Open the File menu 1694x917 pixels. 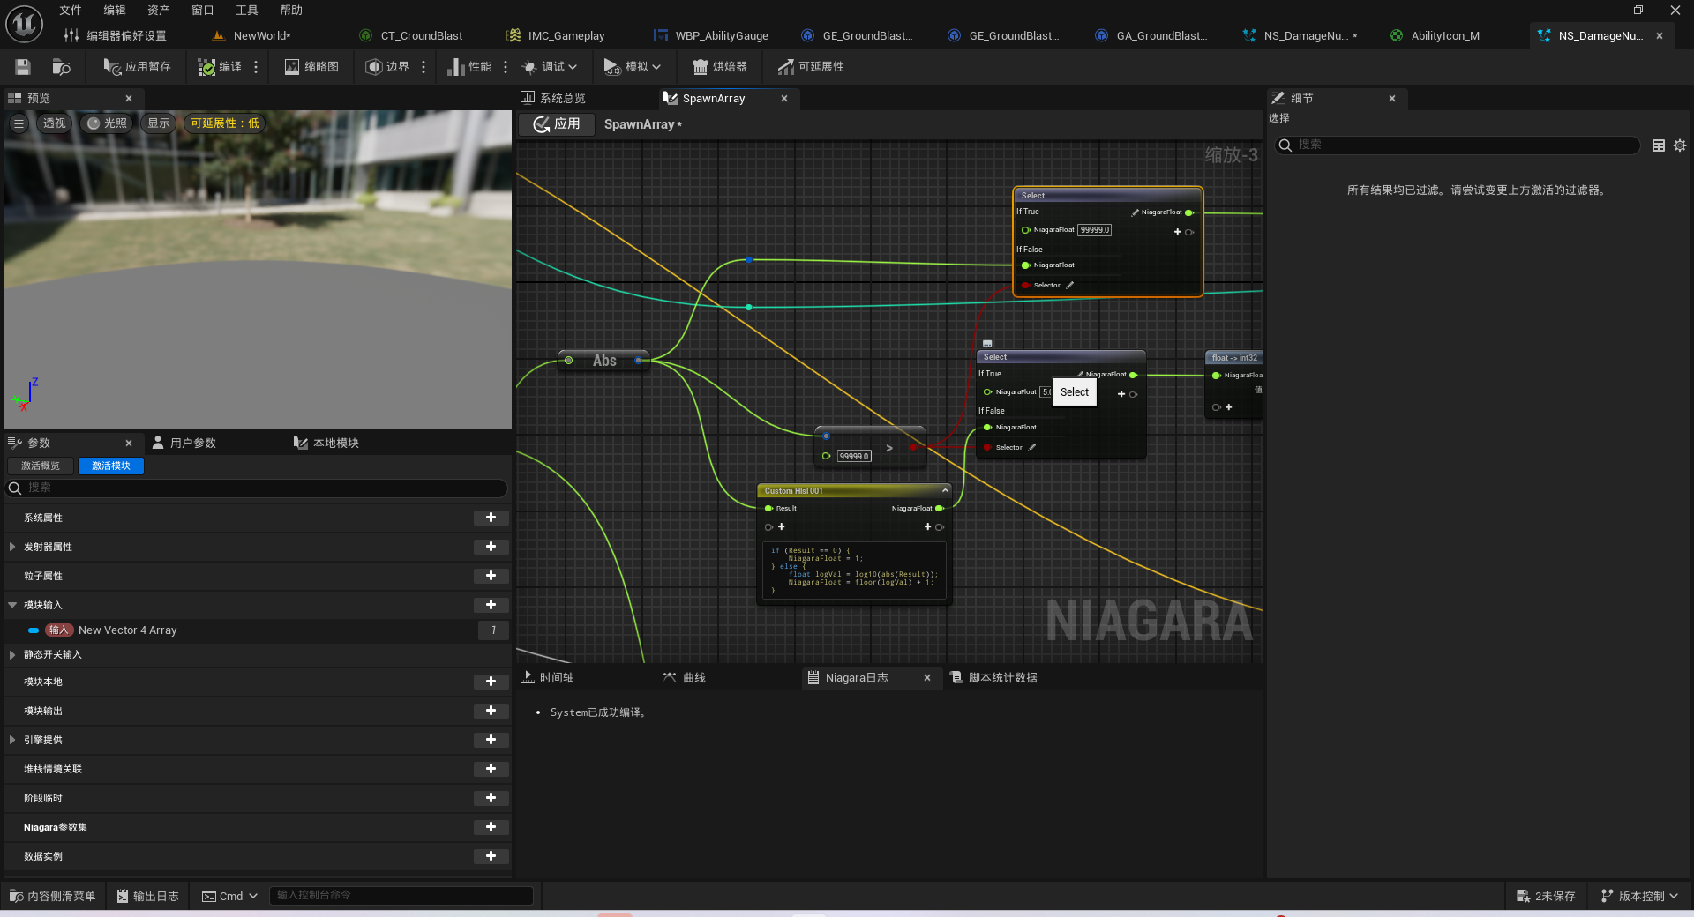pos(71,10)
